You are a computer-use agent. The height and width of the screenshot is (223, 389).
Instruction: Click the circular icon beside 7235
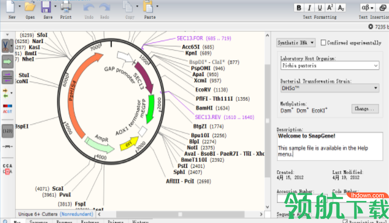tap(370, 27)
